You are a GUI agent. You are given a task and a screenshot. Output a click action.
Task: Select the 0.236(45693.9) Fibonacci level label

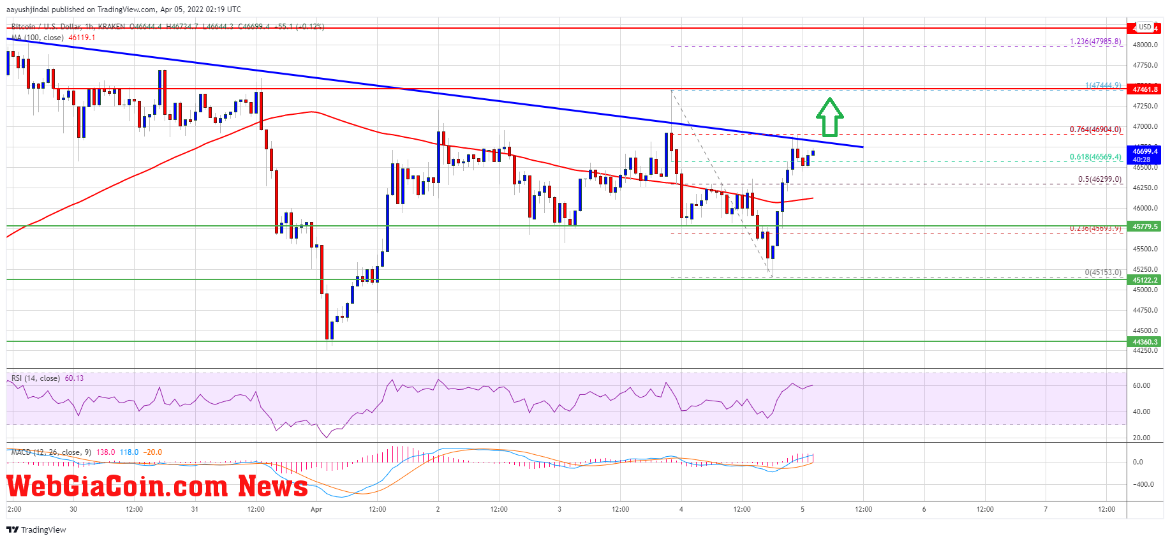(x=1095, y=228)
